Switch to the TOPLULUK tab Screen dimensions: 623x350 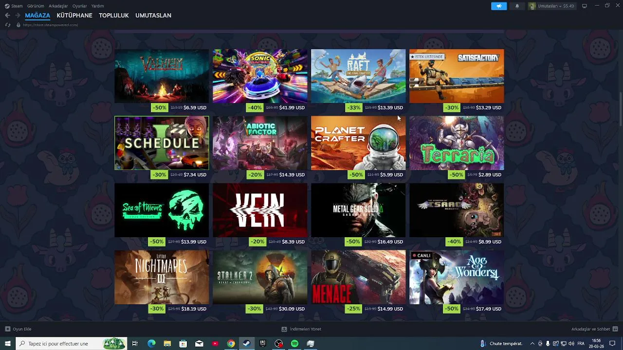tap(113, 15)
